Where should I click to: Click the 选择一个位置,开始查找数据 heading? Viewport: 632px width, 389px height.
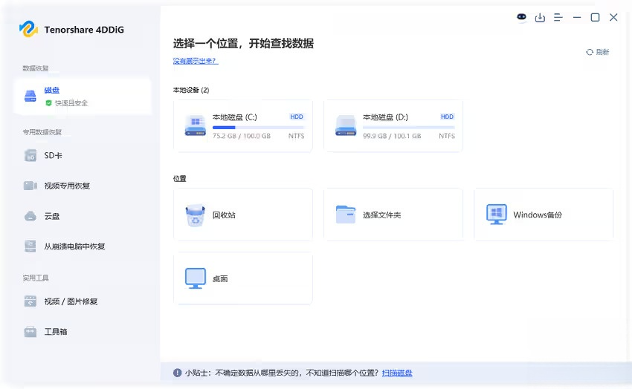pyautogui.click(x=243, y=43)
